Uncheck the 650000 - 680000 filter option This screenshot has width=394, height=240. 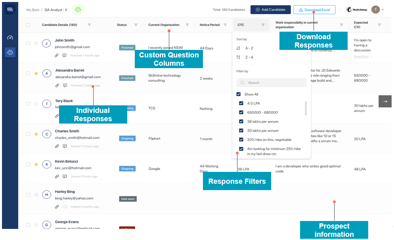click(241, 112)
